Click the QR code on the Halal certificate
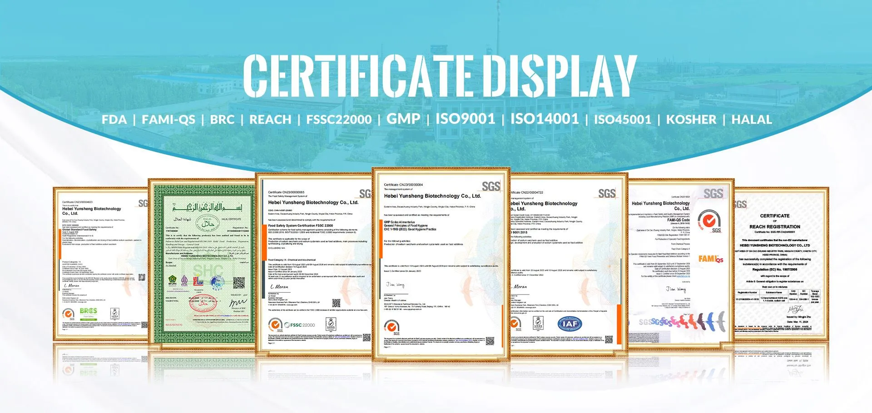The image size is (872, 413). 239,283
